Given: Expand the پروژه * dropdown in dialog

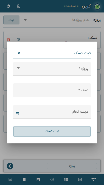Looking at the screenshot, I should pyautogui.click(x=52, y=69).
